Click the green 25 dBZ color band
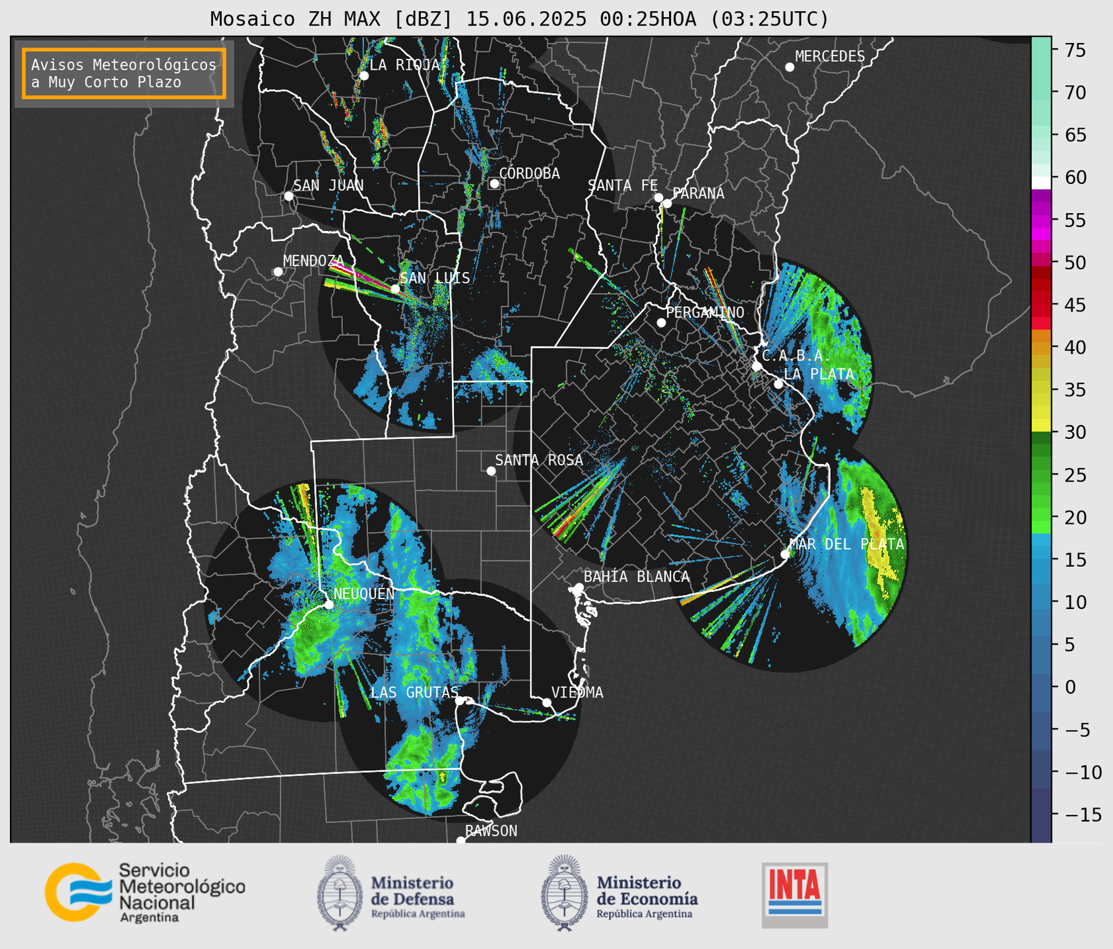Screen dimensions: 1113x949 (x=1041, y=475)
